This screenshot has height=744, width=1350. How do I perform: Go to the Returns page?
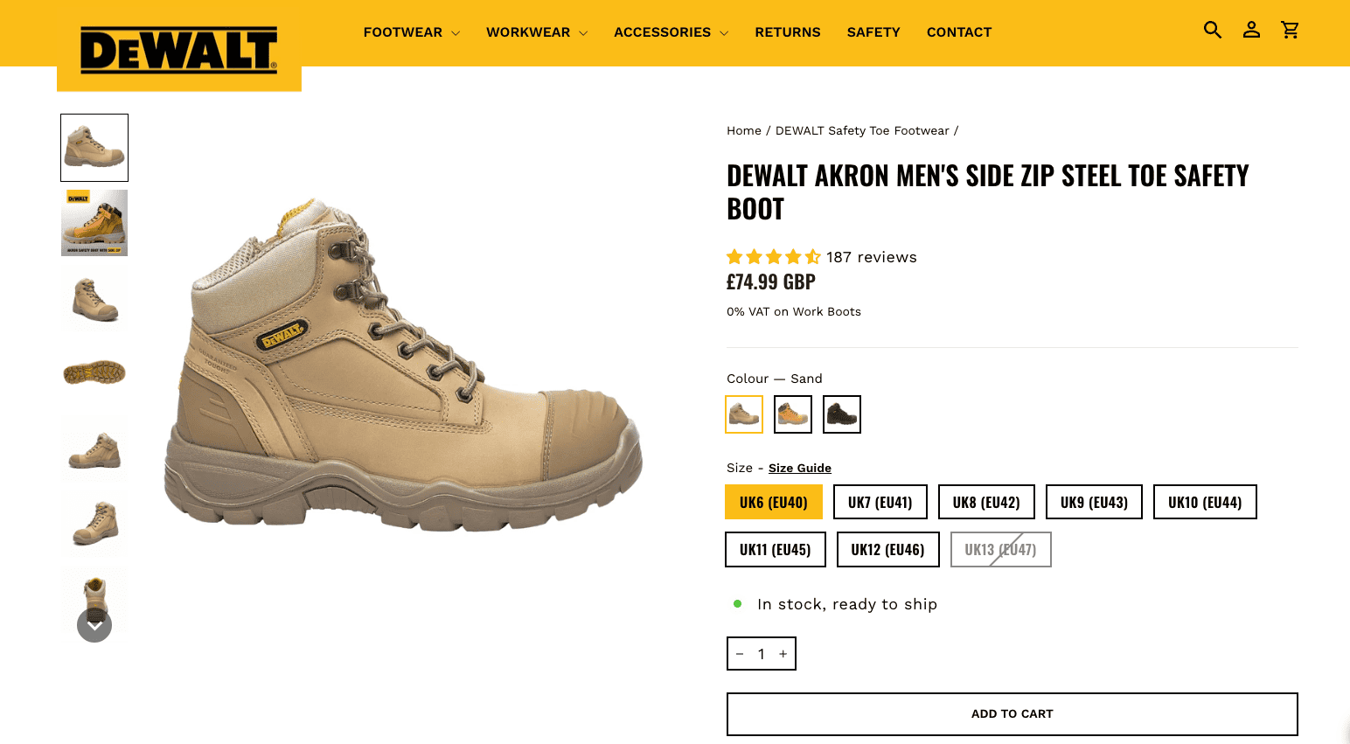(788, 32)
